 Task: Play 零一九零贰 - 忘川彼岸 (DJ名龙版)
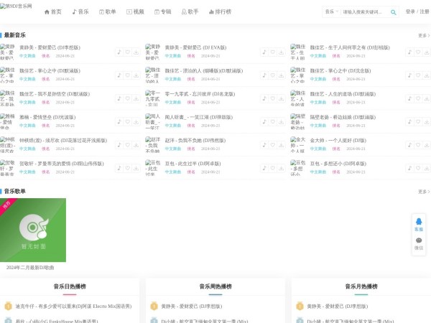[264, 98]
